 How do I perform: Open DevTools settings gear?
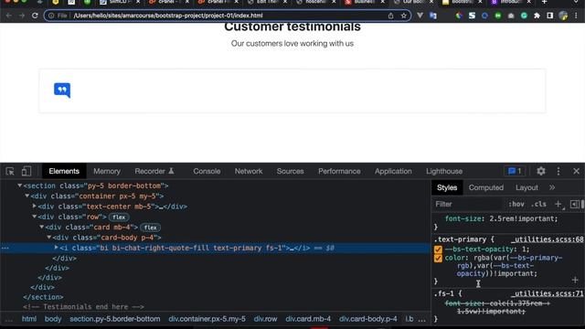(541, 171)
